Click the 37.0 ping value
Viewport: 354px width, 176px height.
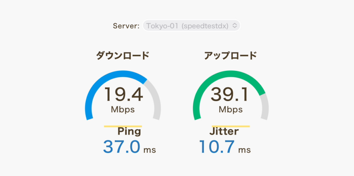[122, 147]
